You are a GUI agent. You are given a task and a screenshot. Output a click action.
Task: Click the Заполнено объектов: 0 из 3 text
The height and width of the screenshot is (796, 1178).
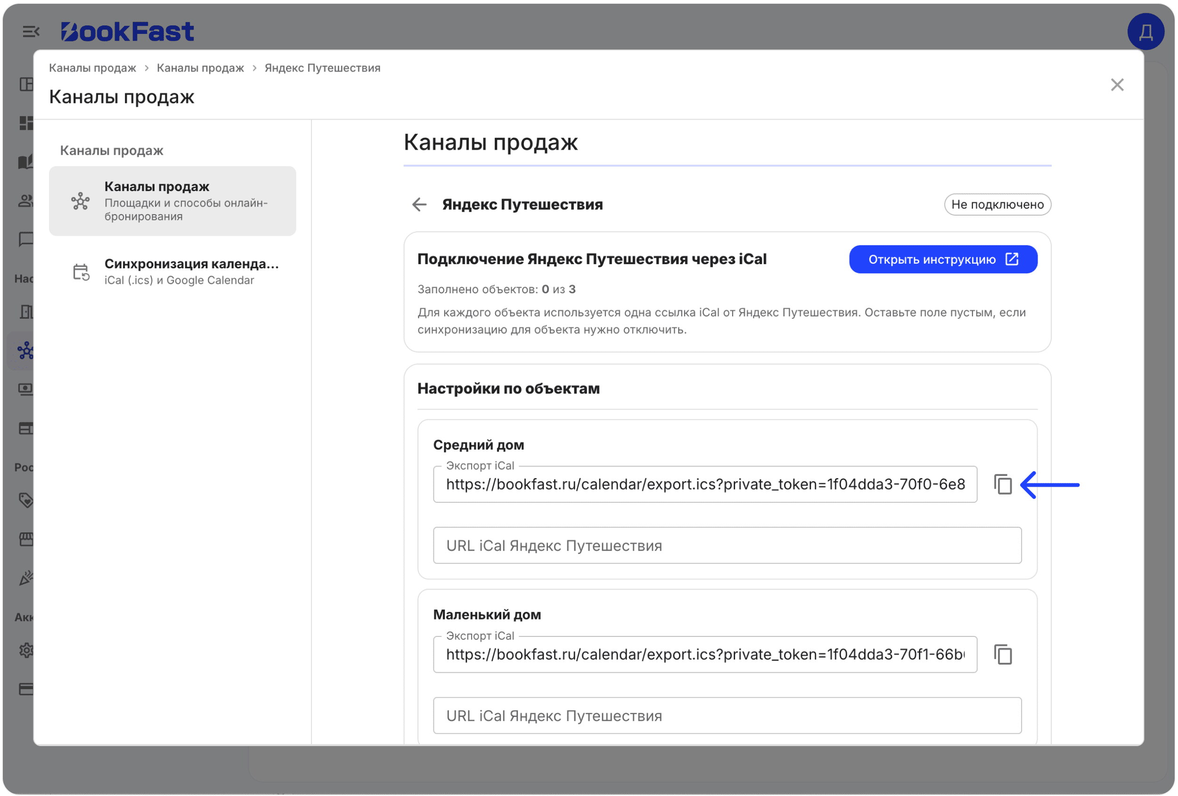pos(496,289)
